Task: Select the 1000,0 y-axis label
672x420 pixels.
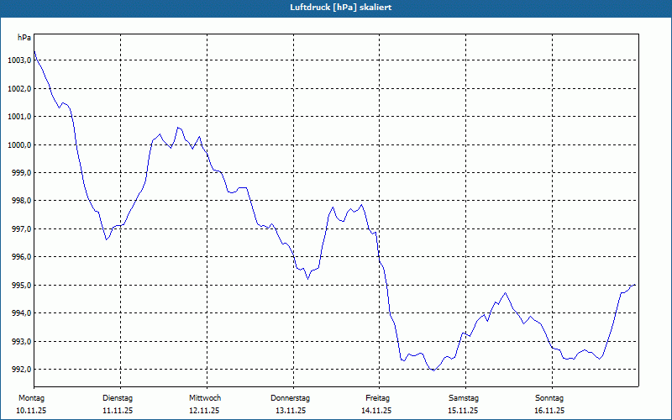Action: point(19,144)
